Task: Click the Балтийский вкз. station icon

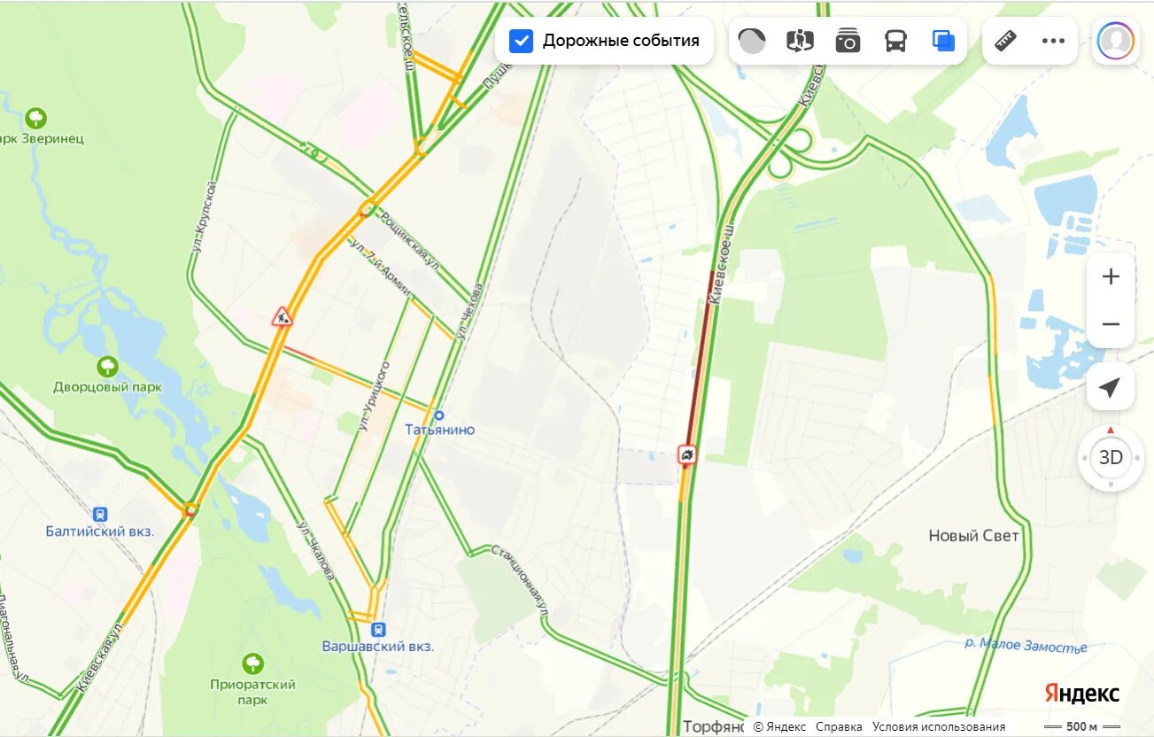Action: point(100,514)
